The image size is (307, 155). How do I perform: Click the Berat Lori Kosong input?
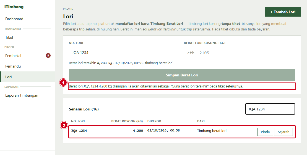coord(240,53)
